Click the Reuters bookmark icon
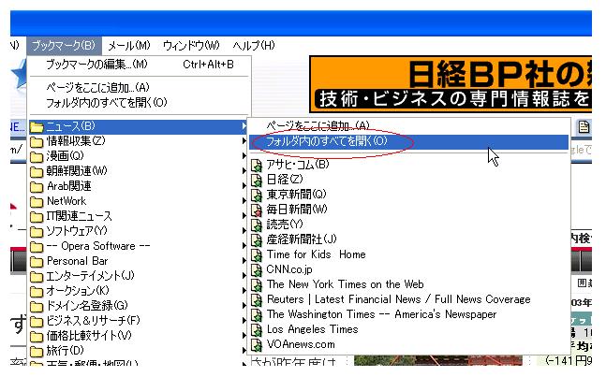This screenshot has width=606, height=377. pyautogui.click(x=257, y=300)
